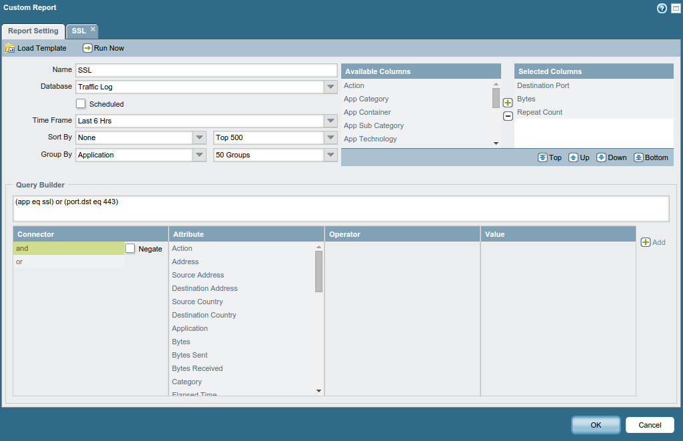The image size is (683, 441).
Task: Toggle the Negate checkbox
Action: pos(130,248)
